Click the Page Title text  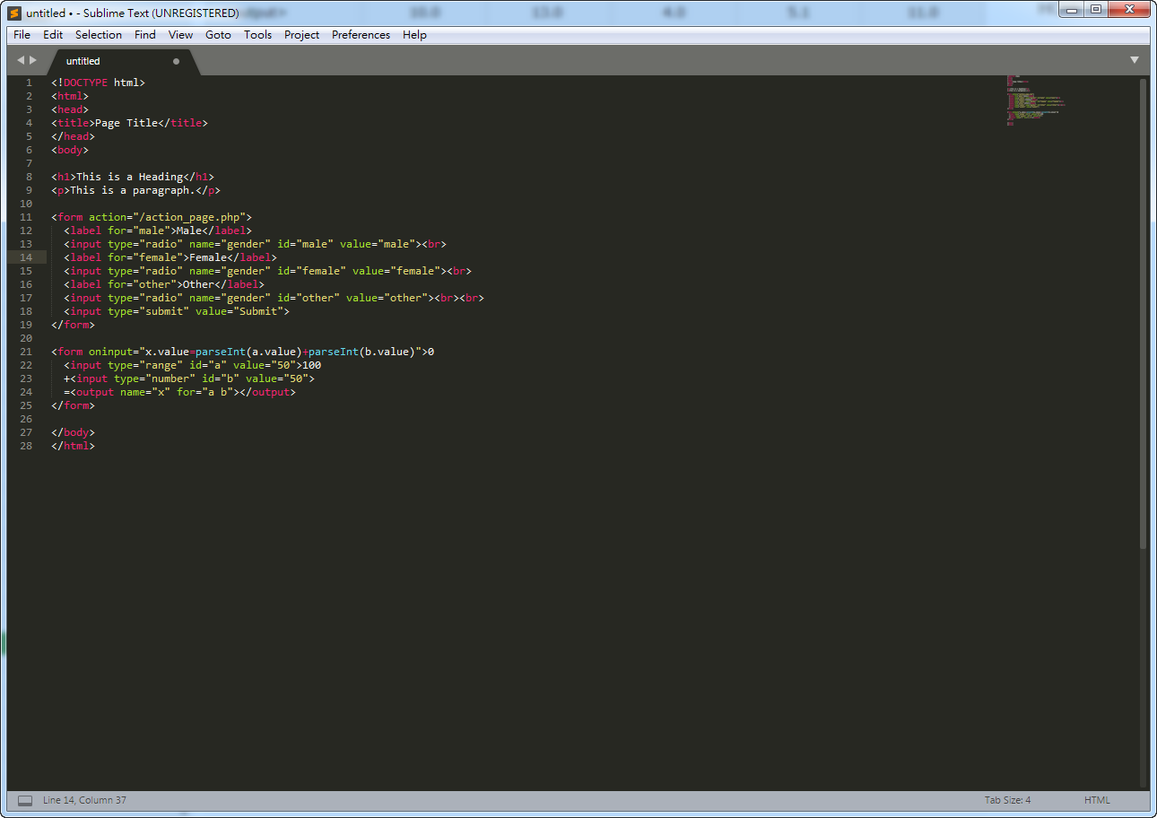(x=126, y=123)
